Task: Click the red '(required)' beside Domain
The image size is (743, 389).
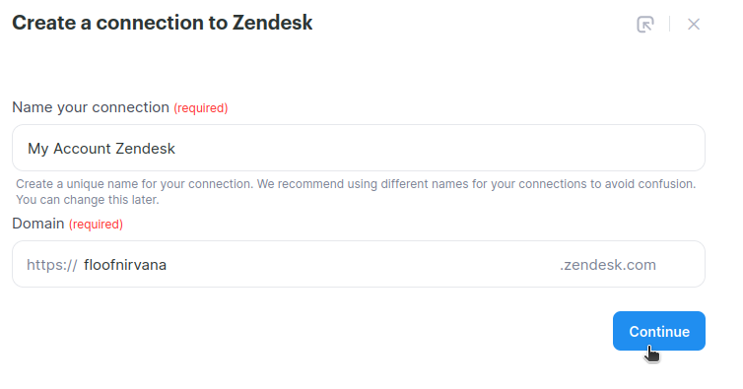Action: [x=97, y=225]
